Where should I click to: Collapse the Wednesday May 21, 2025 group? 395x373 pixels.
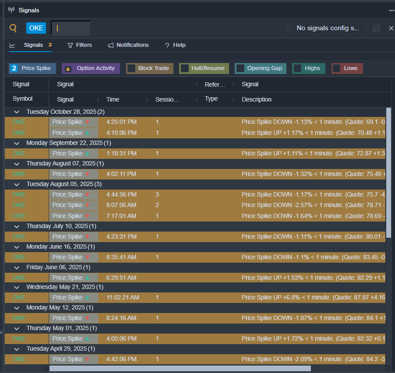coord(17,287)
